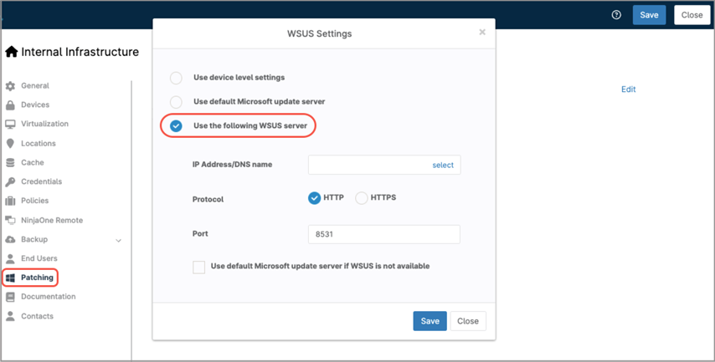715x362 pixels.
Task: Click the Policies briefcase icon
Action: tap(10, 201)
